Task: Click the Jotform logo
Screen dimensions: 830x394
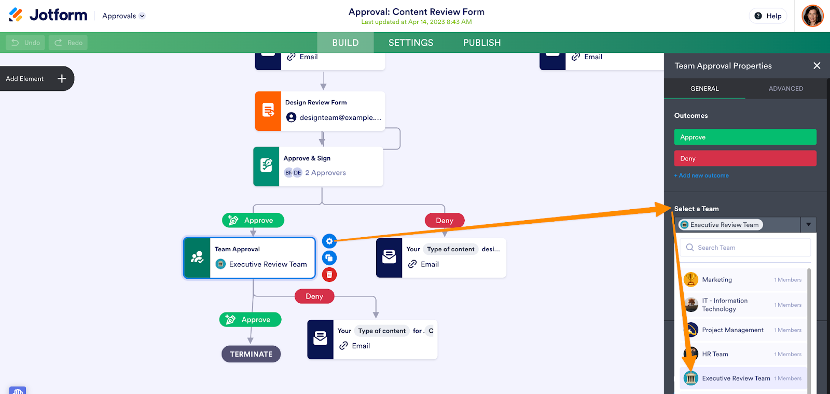Action: coord(48,16)
